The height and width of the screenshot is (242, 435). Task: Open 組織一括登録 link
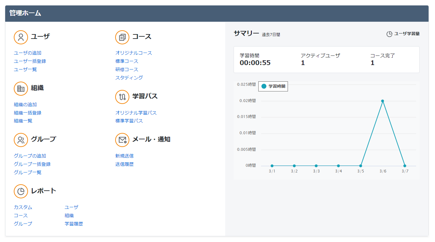(28, 113)
